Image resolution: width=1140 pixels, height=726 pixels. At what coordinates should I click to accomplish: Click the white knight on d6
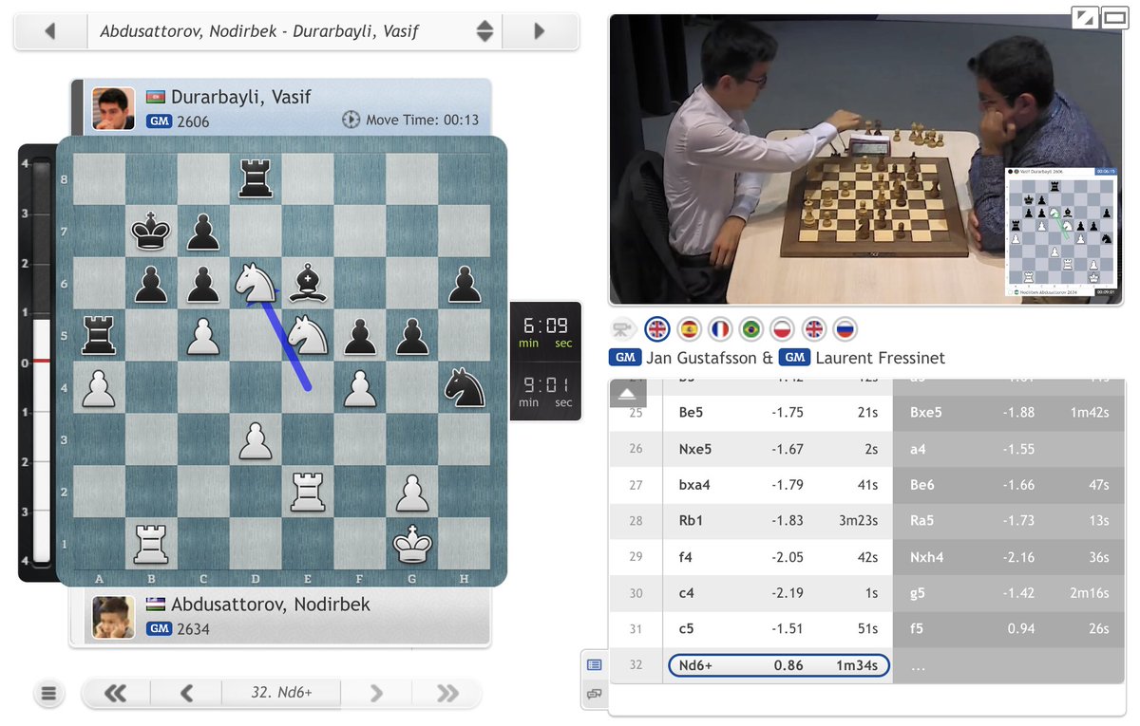click(256, 283)
